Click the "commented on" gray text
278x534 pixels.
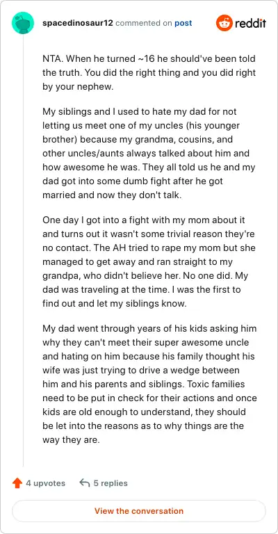pos(145,23)
